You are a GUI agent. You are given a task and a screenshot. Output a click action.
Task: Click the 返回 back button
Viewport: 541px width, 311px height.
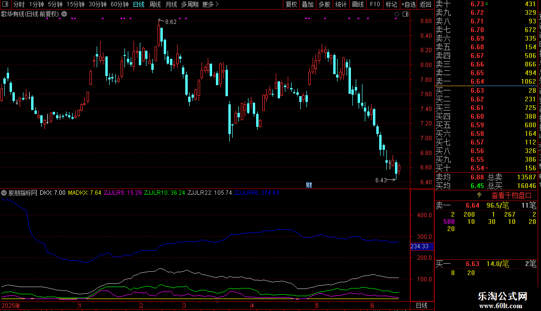426,4
